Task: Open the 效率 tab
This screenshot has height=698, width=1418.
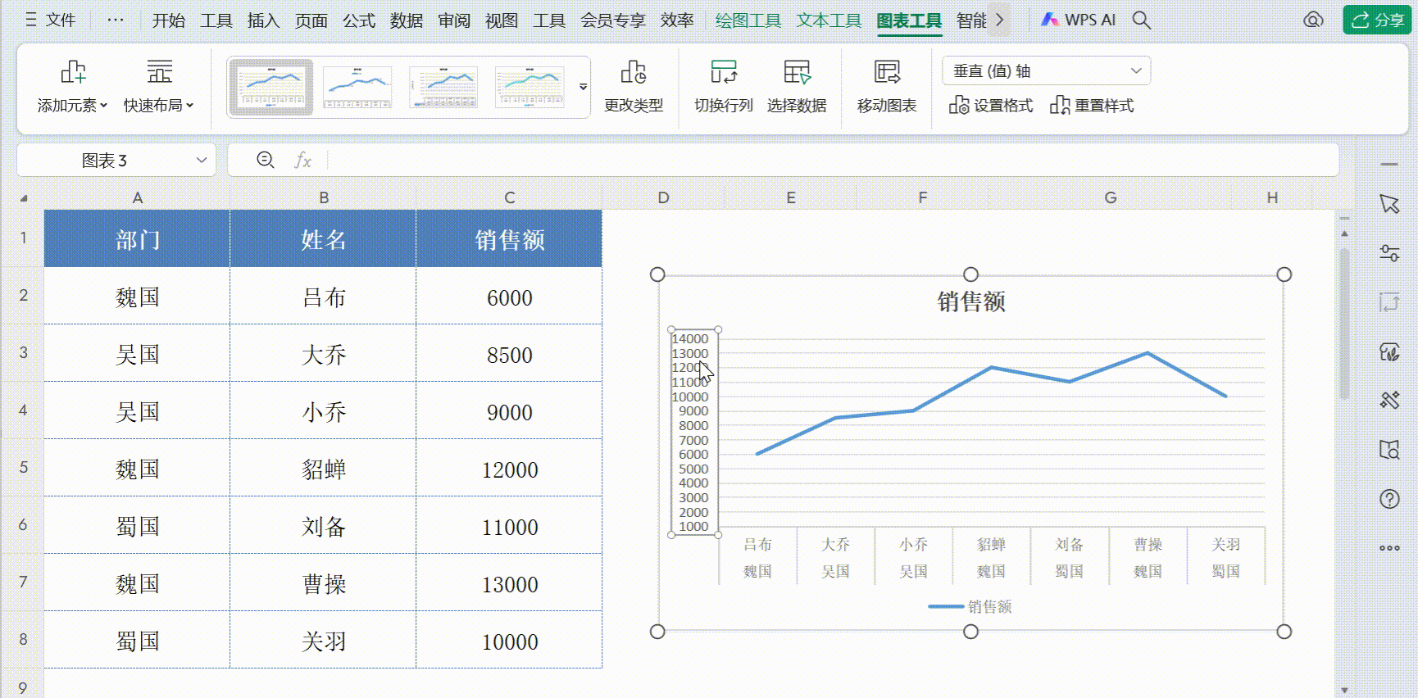Action: [x=676, y=20]
